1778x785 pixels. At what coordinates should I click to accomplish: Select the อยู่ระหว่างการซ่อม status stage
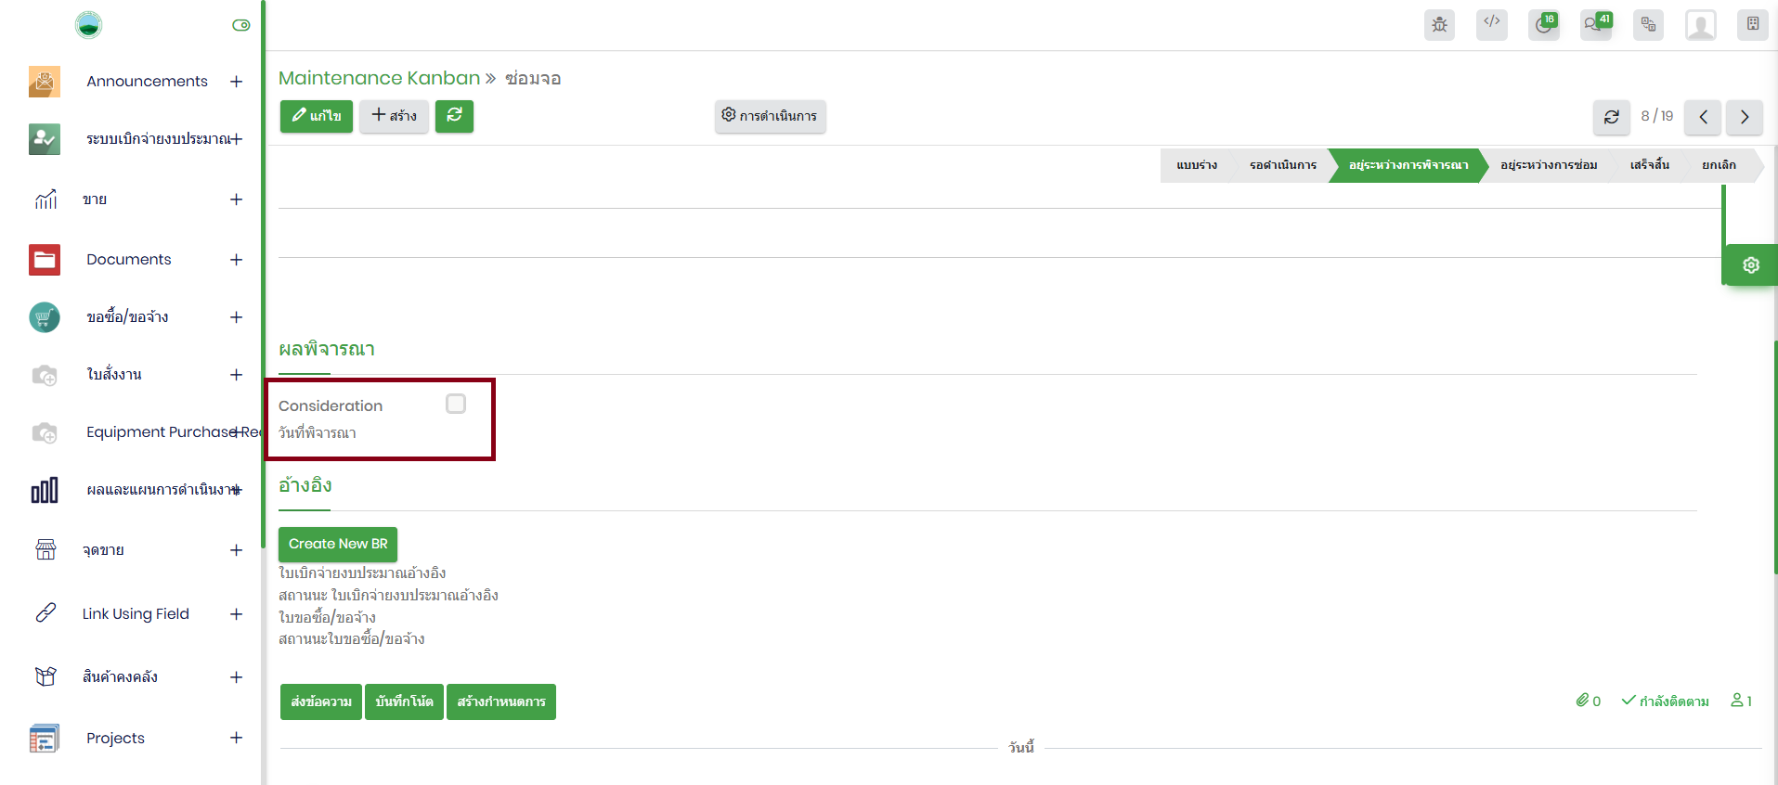1548,165
